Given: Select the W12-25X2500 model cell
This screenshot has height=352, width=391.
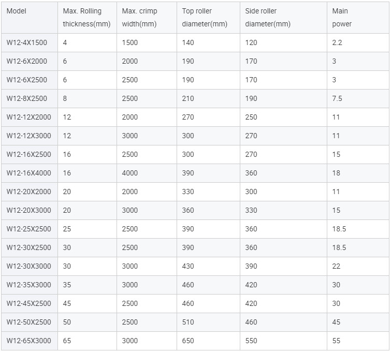Looking at the screenshot, I should tap(28, 229).
